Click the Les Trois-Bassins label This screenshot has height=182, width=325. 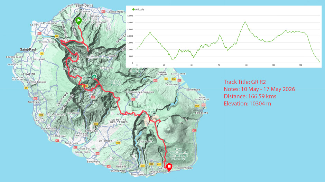pos(36,82)
